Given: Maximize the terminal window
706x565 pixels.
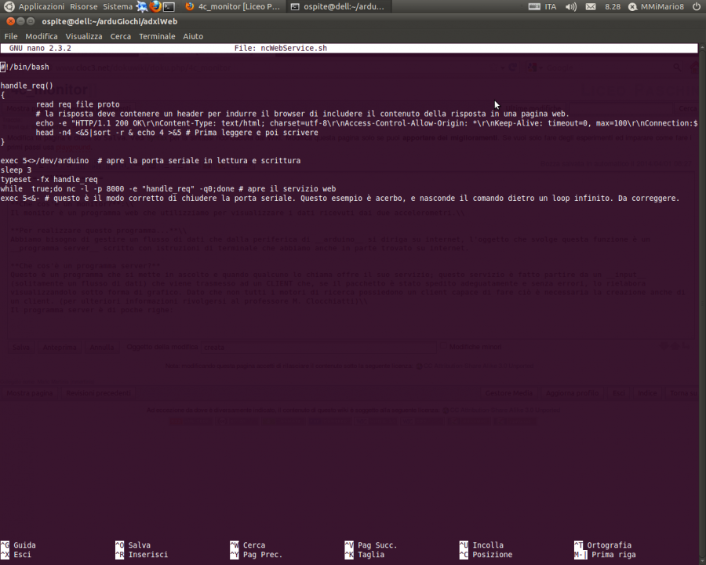Looking at the screenshot, I should tap(31, 21).
